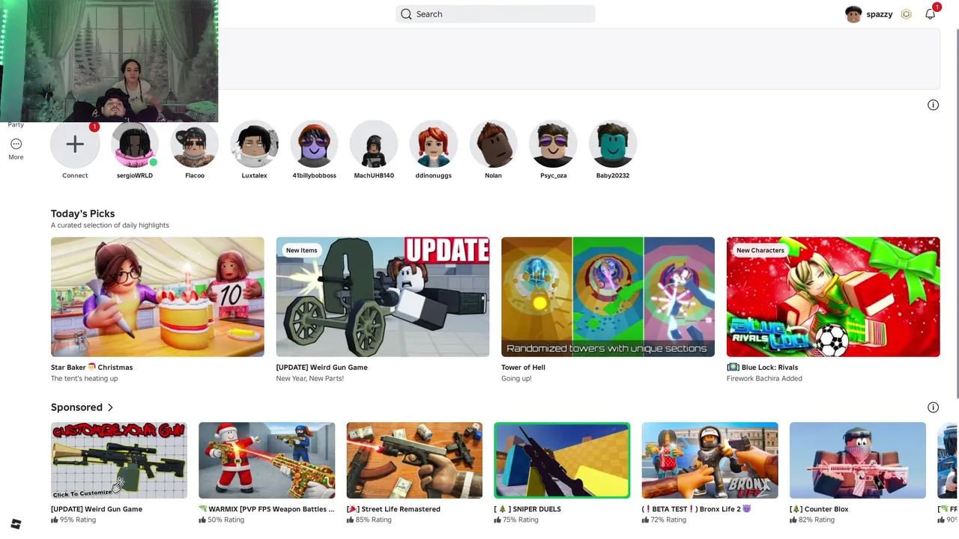Click the info icon above friends row
This screenshot has width=959, height=539.
(933, 105)
